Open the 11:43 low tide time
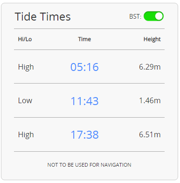 [84, 101]
